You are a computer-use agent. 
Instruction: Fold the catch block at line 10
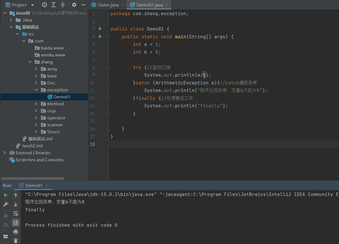coord(108,83)
